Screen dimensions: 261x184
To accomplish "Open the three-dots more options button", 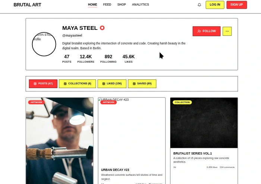I will (227, 31).
